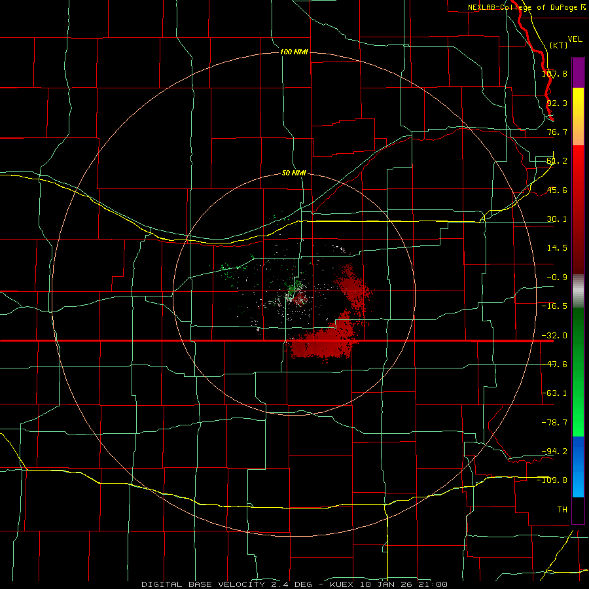The image size is (589, 589).
Task: Click the 100 NMI range ring label
Action: [294, 52]
